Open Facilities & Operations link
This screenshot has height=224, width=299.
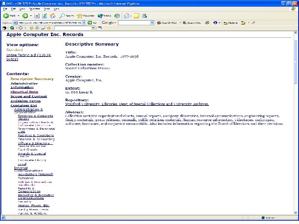tap(36, 135)
